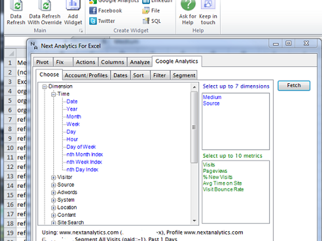This screenshot has height=241, width=322.
Task: Click Visits in selected metrics list
Action: click(209, 165)
